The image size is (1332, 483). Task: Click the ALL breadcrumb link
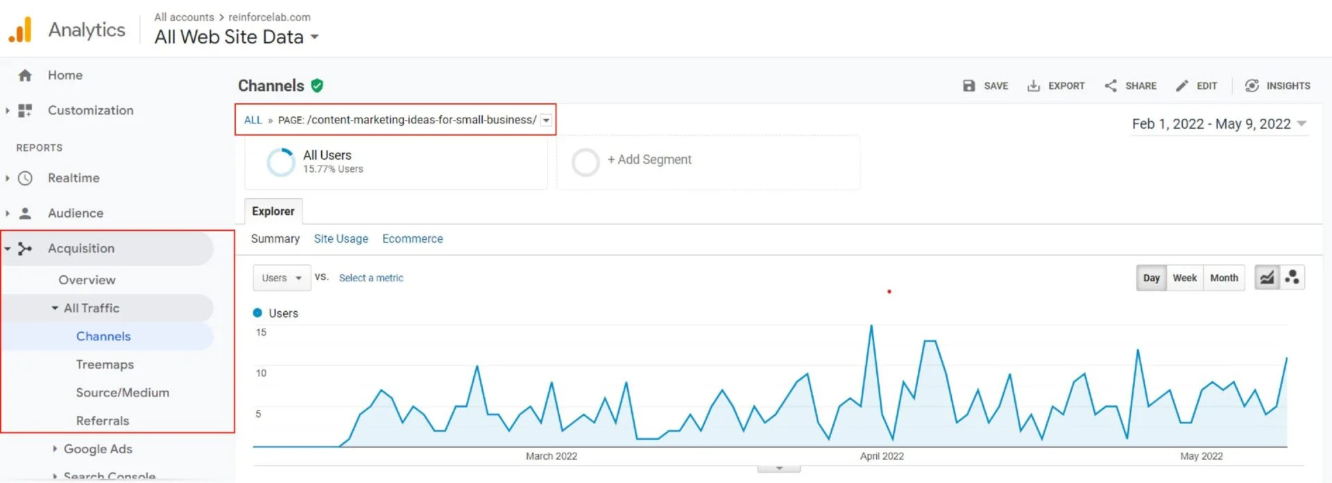tap(253, 120)
